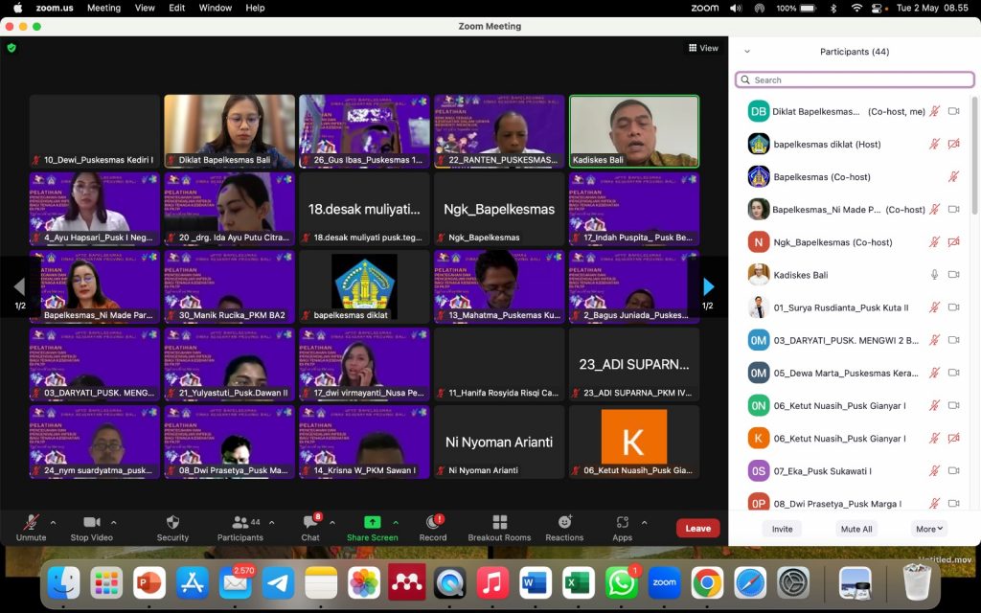Open Telegram from the Dock

point(279,583)
